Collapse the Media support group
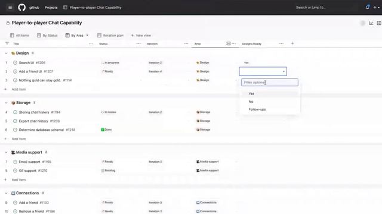 [6, 152]
